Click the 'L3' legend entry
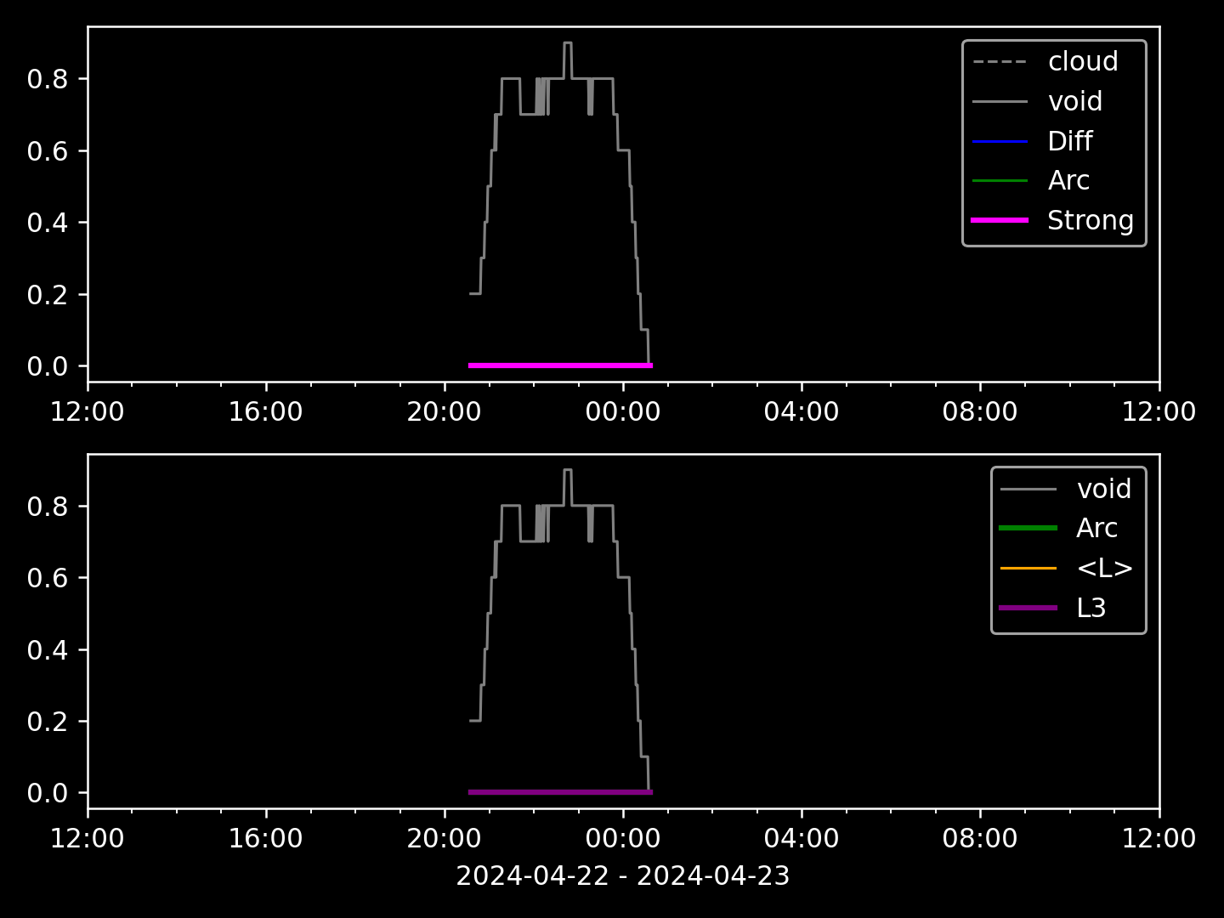This screenshot has height=918, width=1224. [1091, 608]
